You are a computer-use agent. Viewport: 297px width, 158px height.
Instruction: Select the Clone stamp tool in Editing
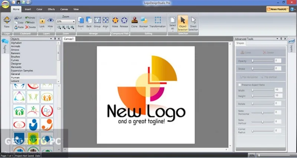(x=134, y=20)
